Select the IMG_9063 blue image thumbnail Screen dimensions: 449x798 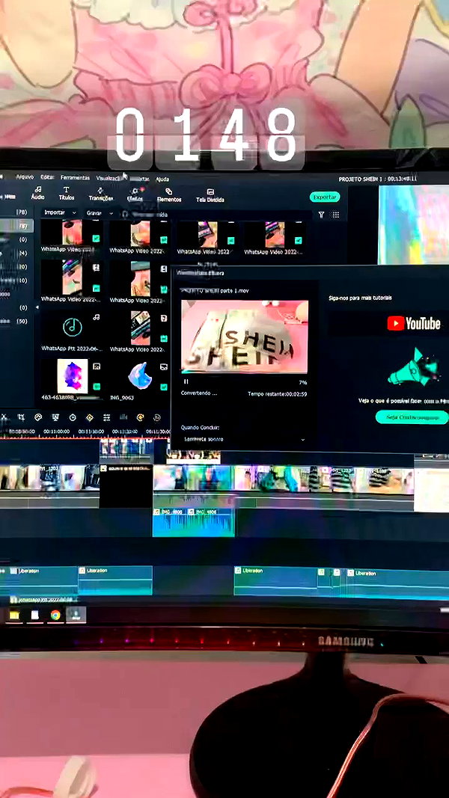coord(139,376)
